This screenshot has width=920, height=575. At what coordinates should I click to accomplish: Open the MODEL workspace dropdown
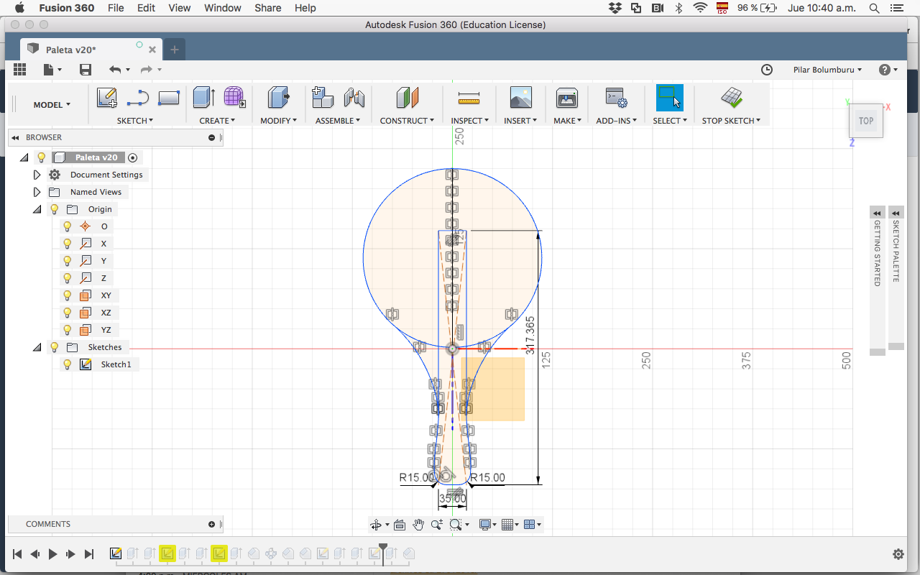[52, 104]
